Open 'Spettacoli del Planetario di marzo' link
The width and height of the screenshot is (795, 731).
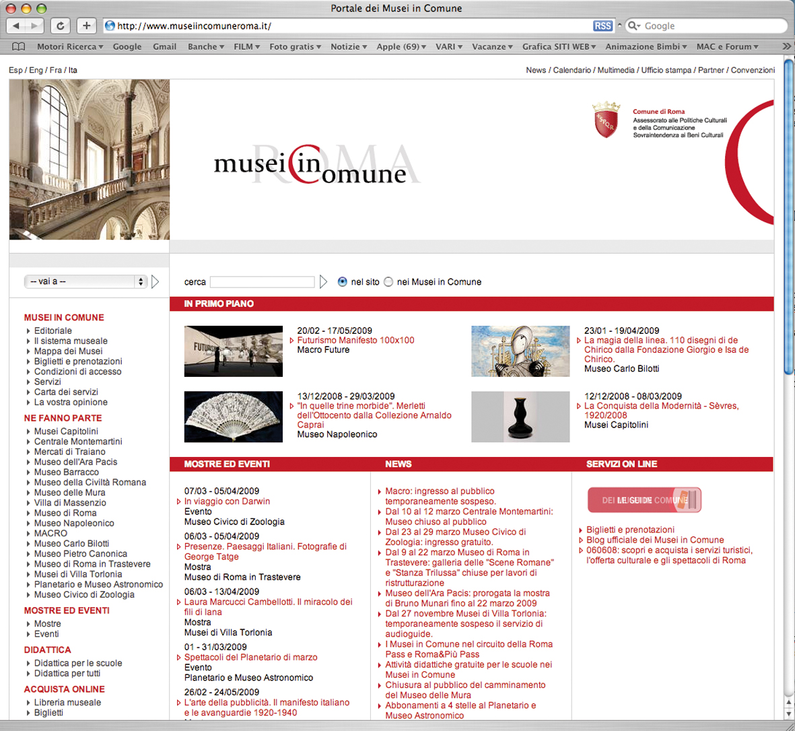point(250,657)
